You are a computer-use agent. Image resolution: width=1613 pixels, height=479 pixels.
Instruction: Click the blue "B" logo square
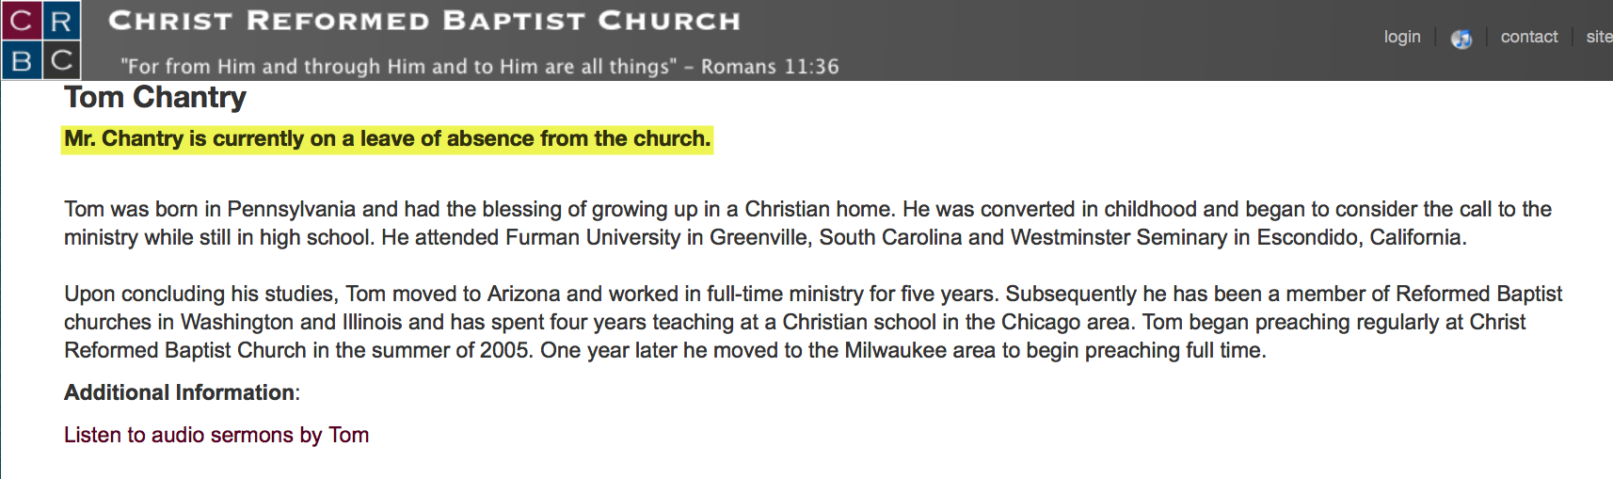[x=21, y=60]
